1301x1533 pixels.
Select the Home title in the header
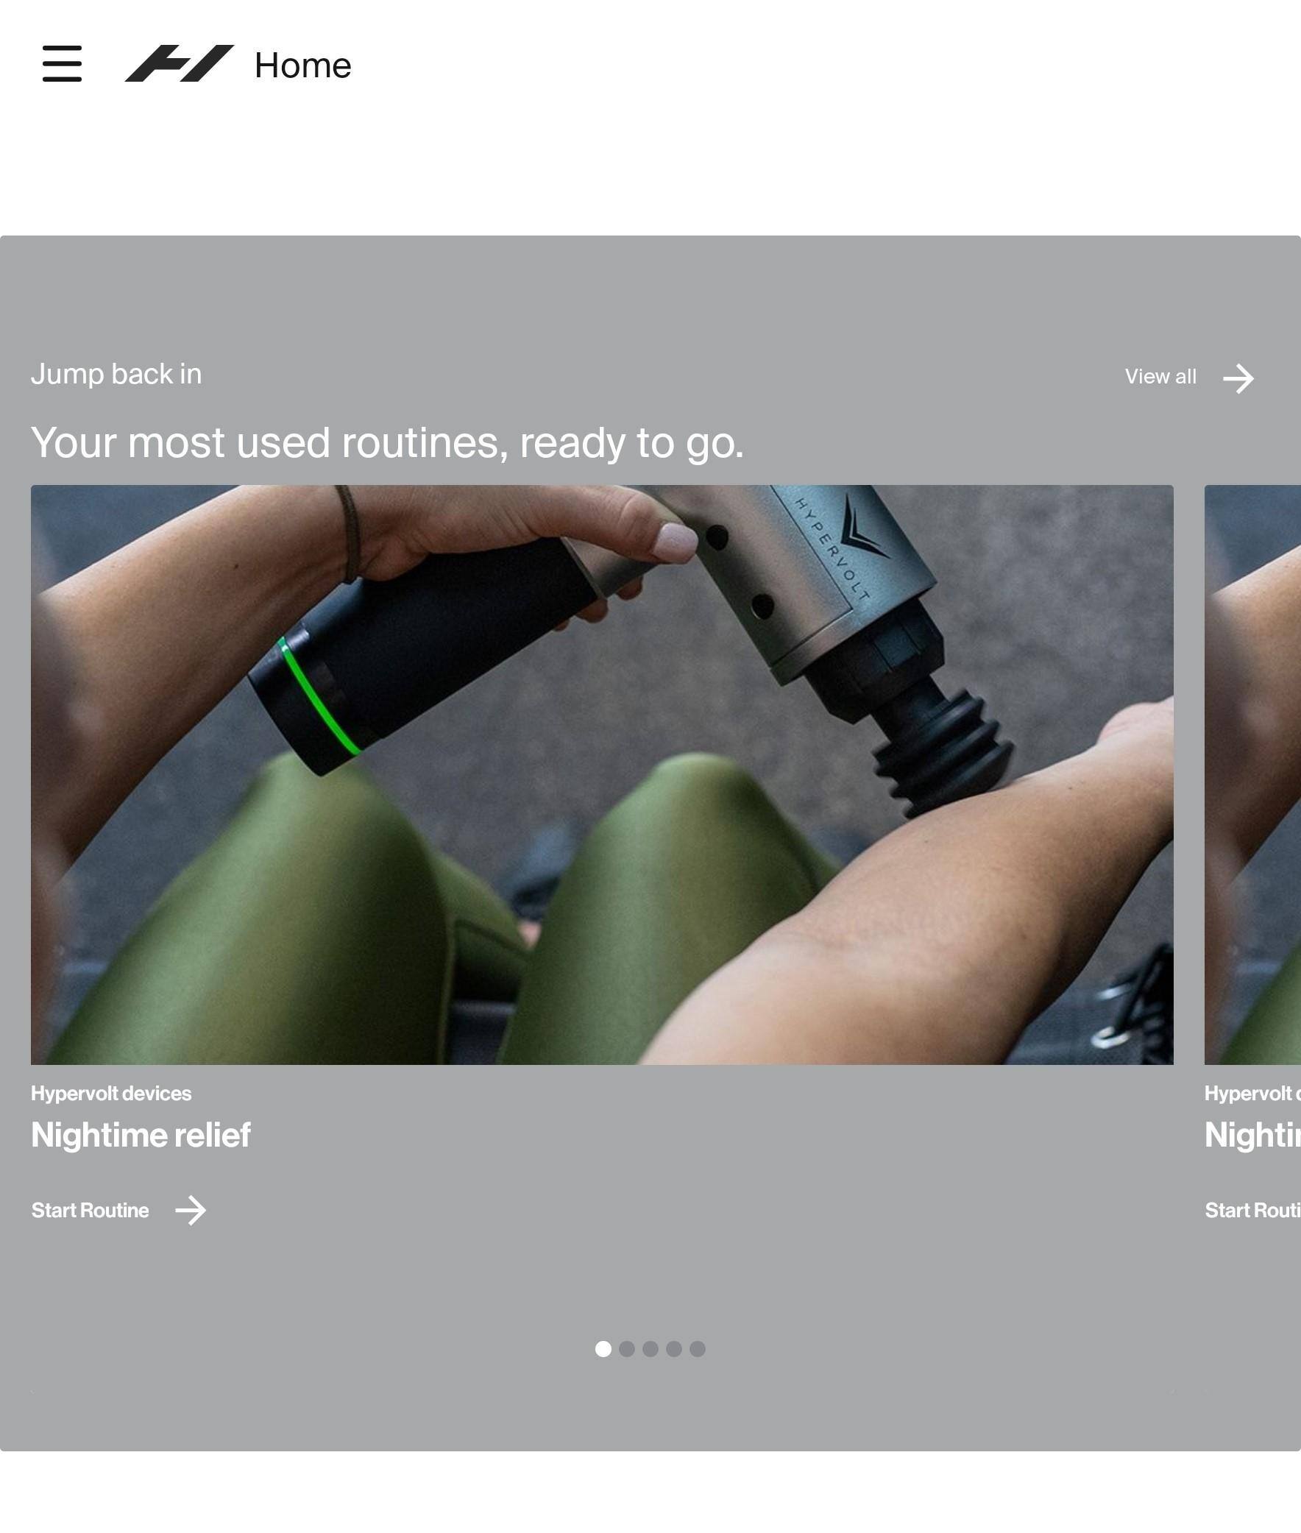[302, 66]
